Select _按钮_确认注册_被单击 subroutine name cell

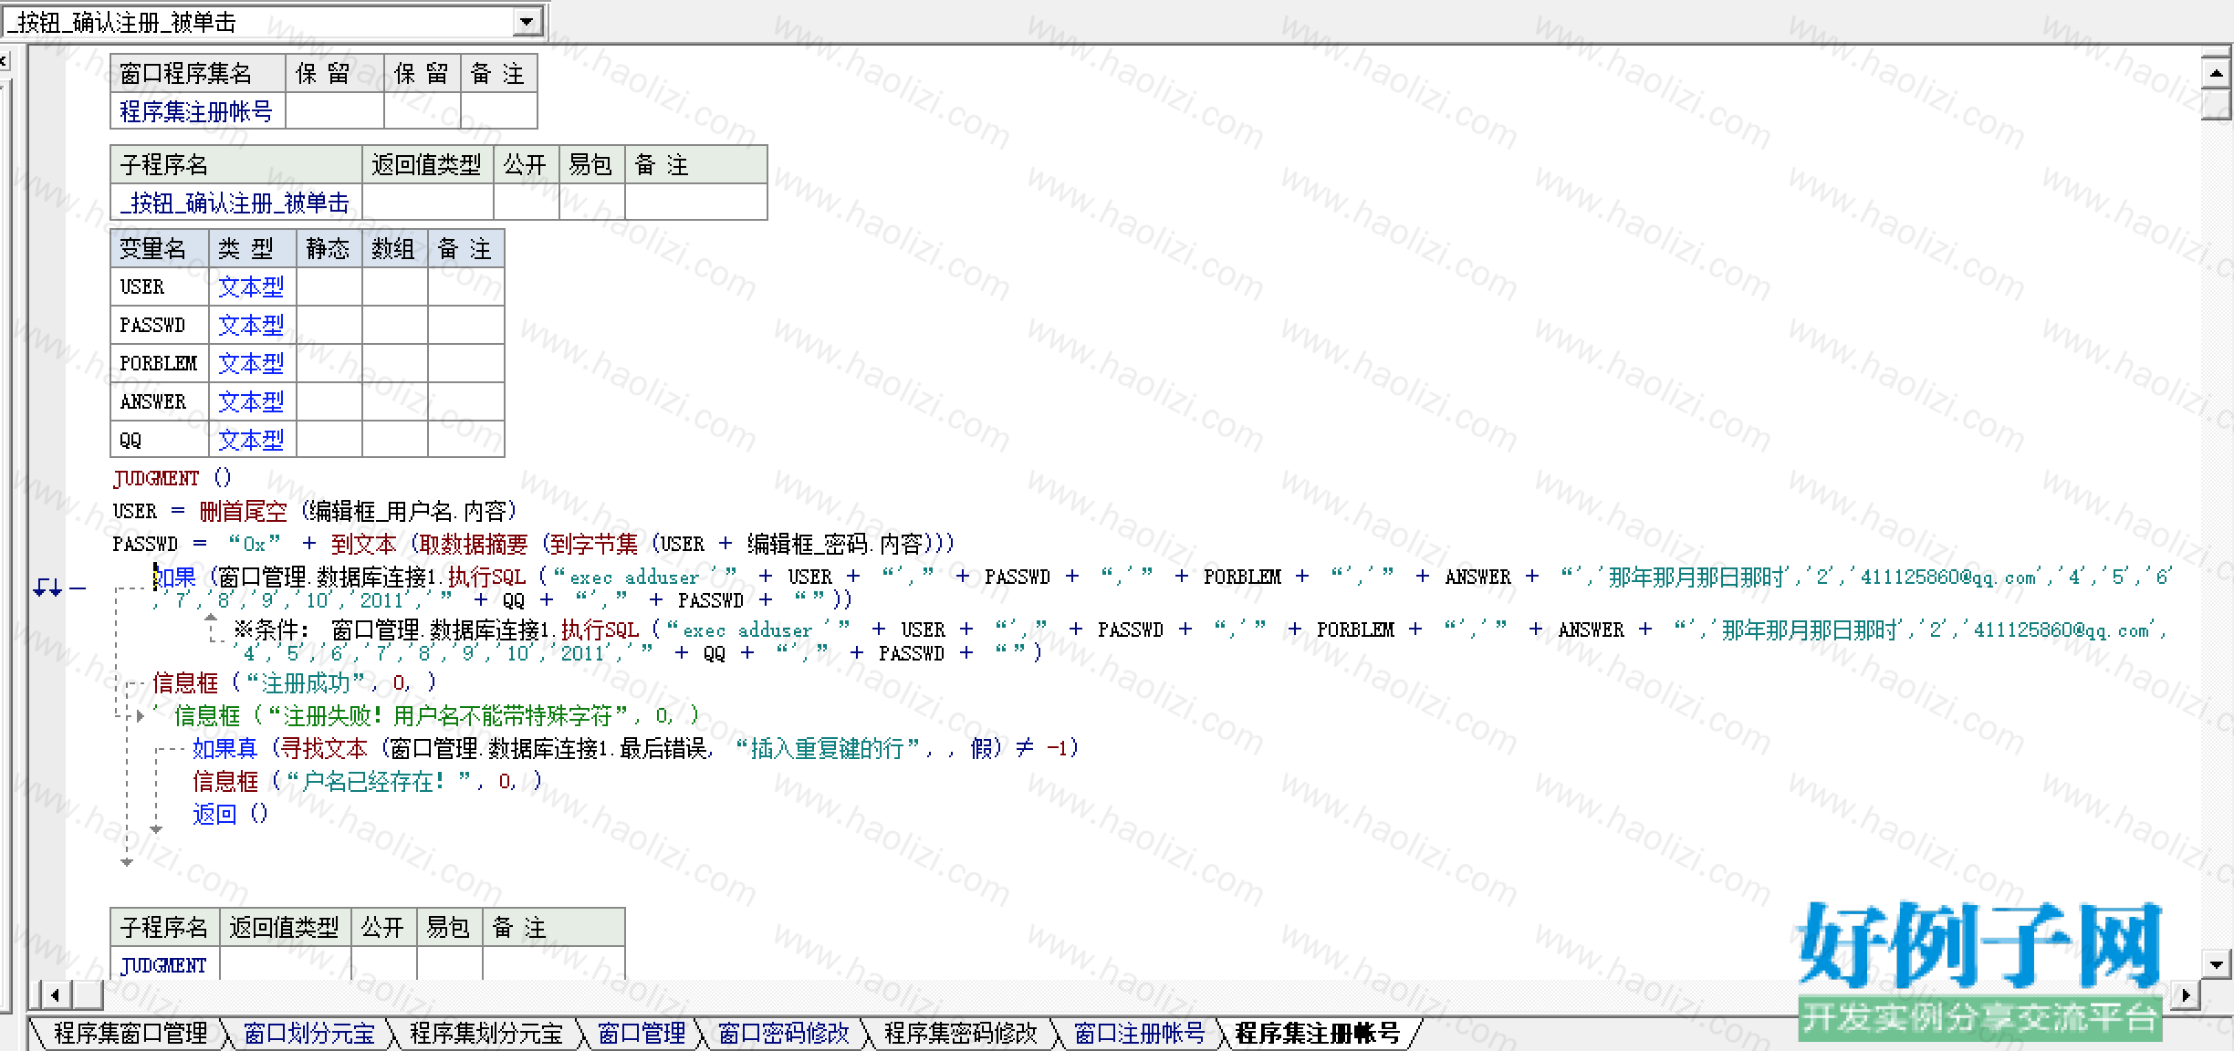coord(235,203)
